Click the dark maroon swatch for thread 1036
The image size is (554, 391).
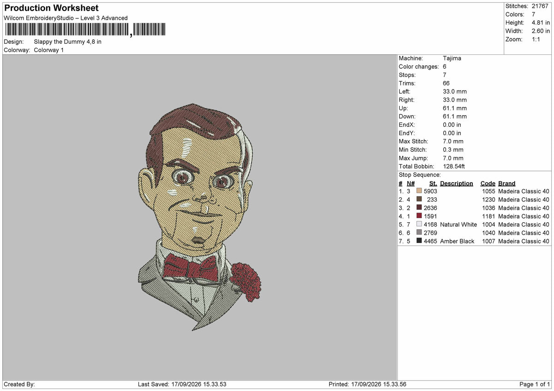coord(419,207)
